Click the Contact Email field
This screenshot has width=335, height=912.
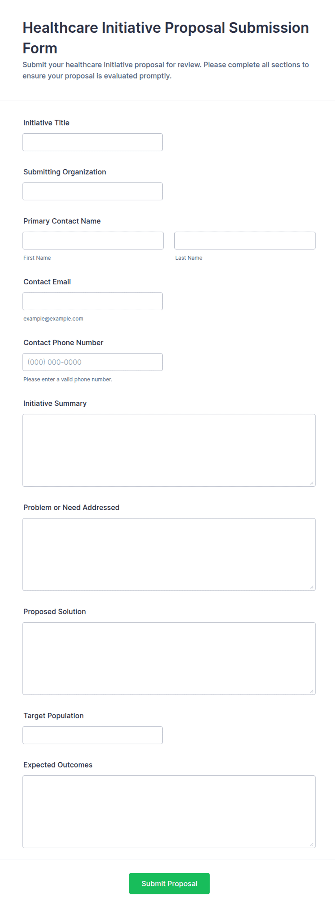[93, 301]
